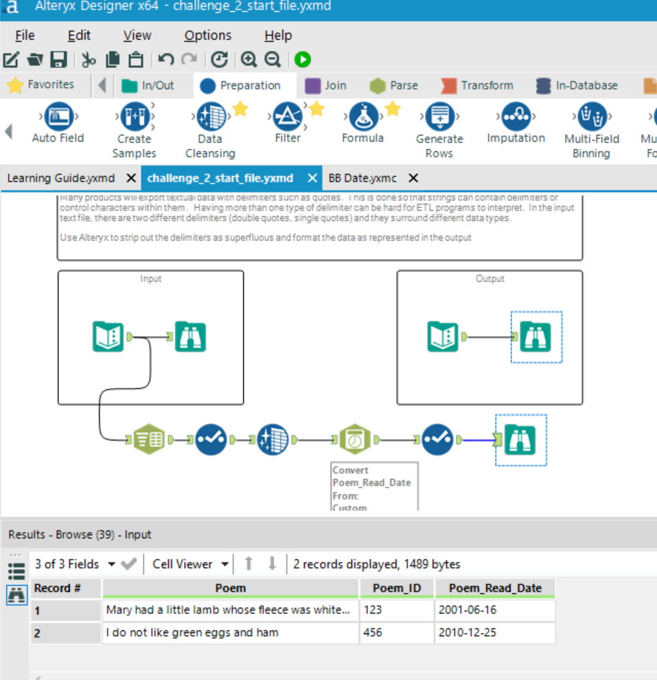Viewport: 657px width, 680px height.
Task: Click the Data Cleansing node on canvas
Action: point(273,440)
